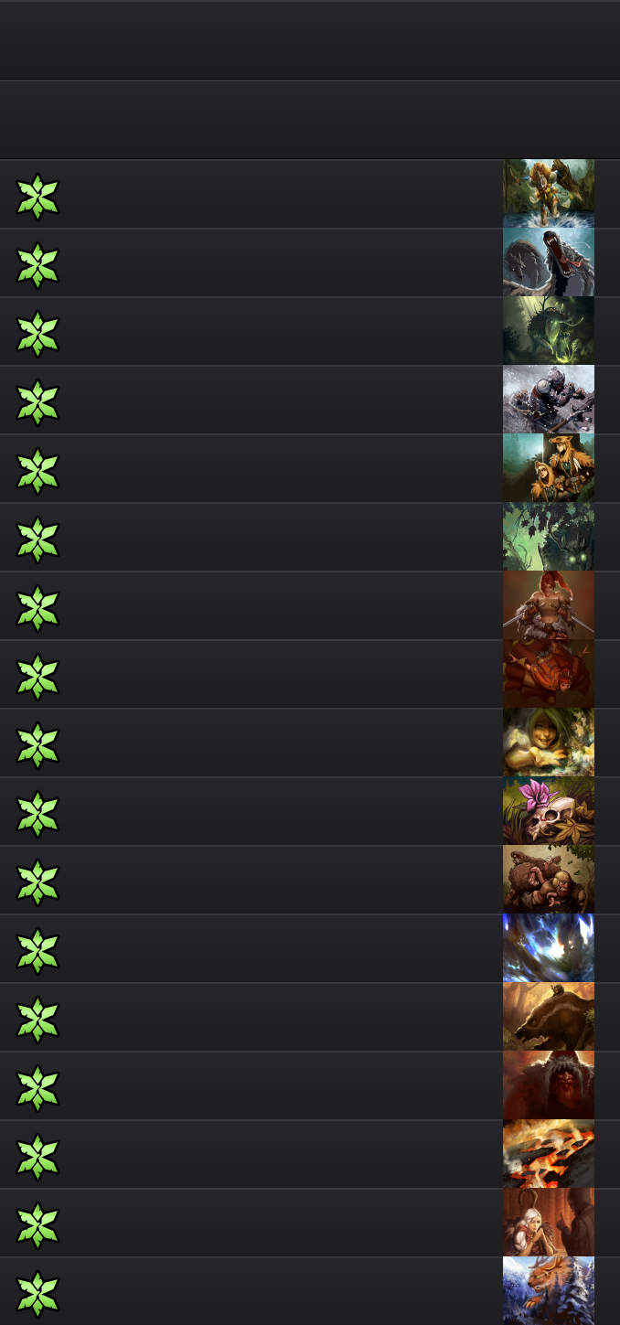Open the two blonde fur-clad women thumbnail
620x1325 pixels.
pos(549,468)
